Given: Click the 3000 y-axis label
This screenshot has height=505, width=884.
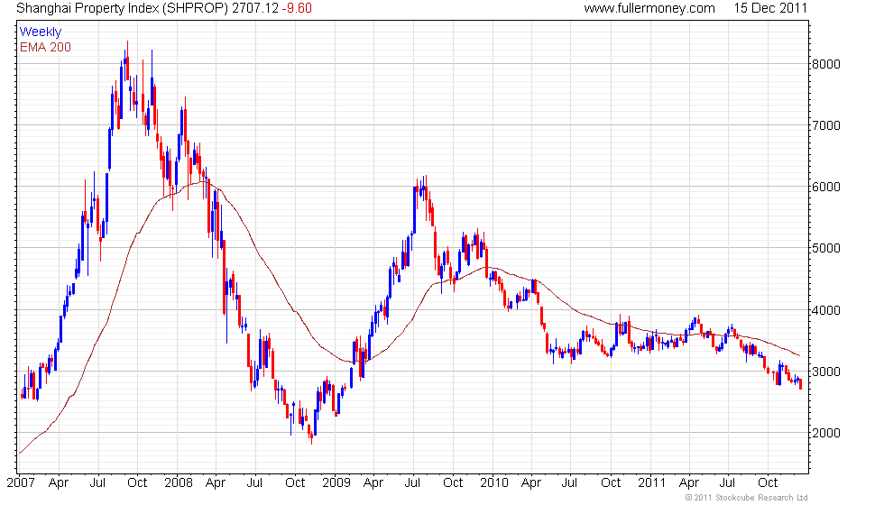Looking at the screenshot, I should click(826, 372).
